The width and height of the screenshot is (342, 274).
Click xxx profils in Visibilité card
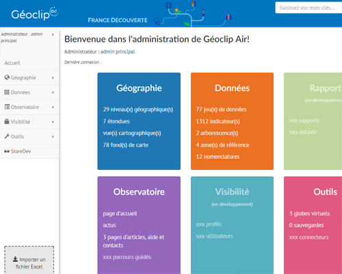209,224
